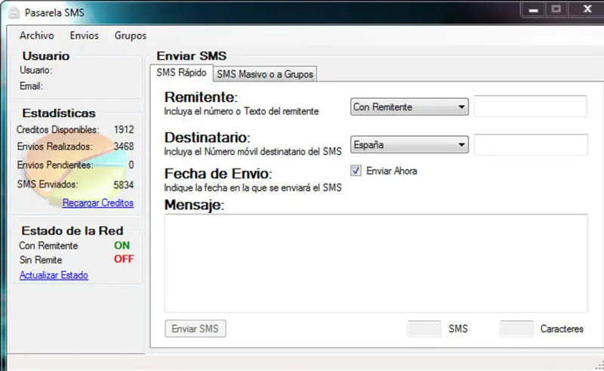Expand the Con Remitente dropdown
The height and width of the screenshot is (371, 604).
pyautogui.click(x=409, y=107)
